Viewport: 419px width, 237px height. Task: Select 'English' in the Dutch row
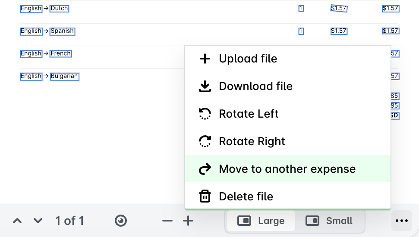(x=31, y=9)
